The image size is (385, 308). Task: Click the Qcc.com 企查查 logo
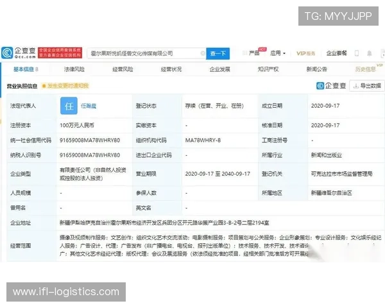(x=19, y=53)
